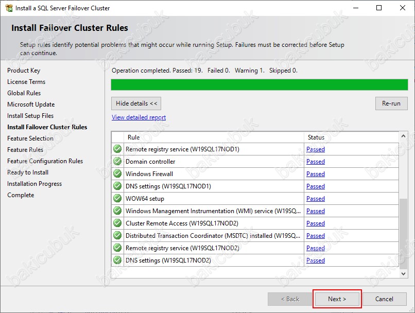Click the green check icon for Windows Firewall
This screenshot has height=313, width=415.
tap(117, 174)
